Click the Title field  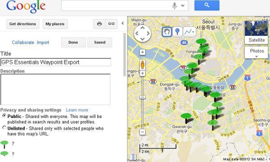click(x=56, y=62)
